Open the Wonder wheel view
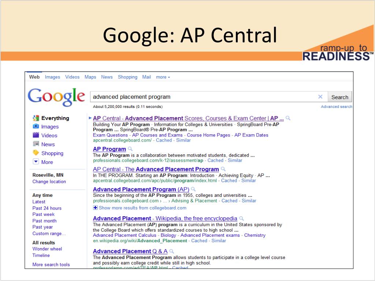Viewport: 375px width, 281px height. click(47, 249)
